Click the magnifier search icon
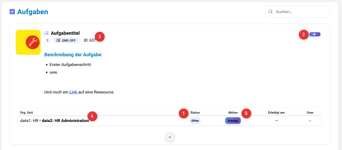 [x=270, y=12]
